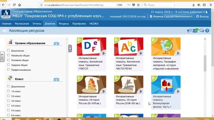Open the Расписание menu

point(22,24)
